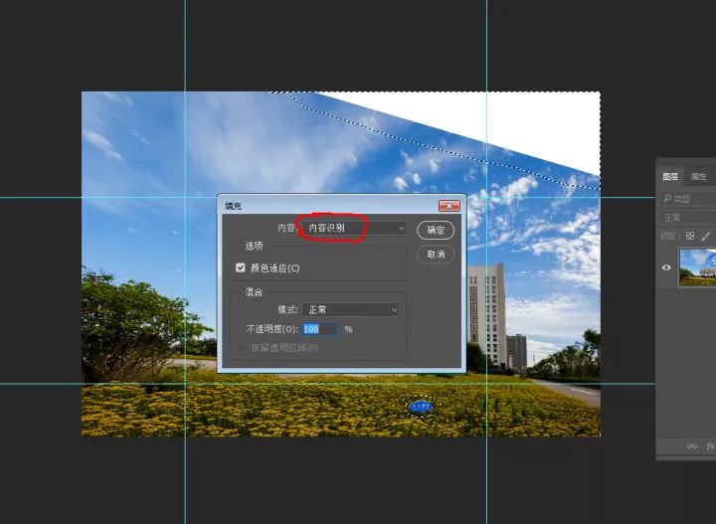Switch to the 属性 properties tab
The image size is (716, 524).
(699, 177)
